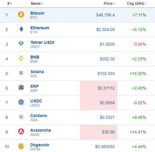Click the Dogecoin gold coin icon

pos(21,146)
